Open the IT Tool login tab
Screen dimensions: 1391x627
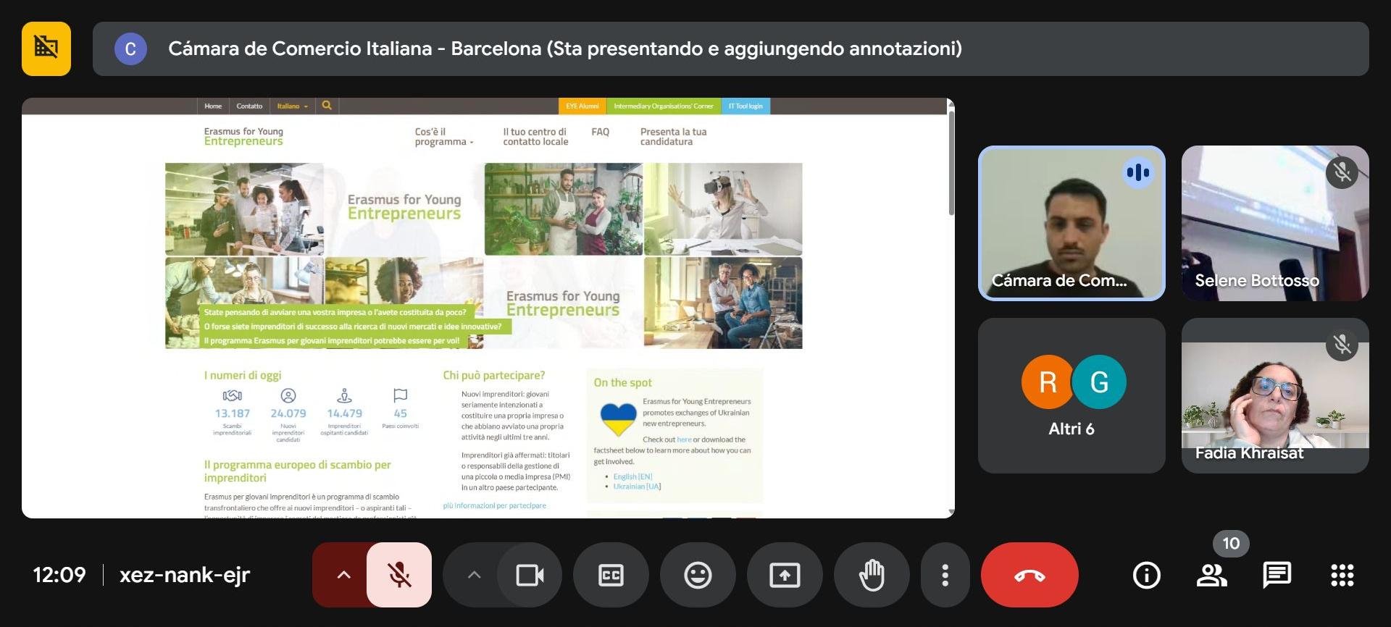745,106
